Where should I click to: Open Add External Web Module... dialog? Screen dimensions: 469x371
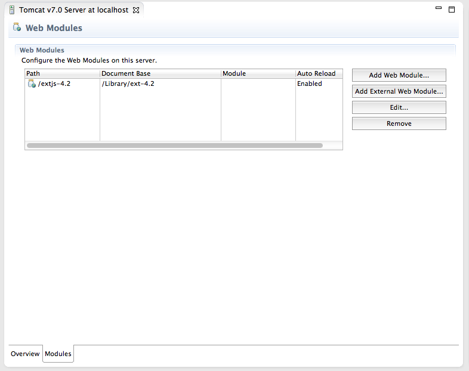click(x=399, y=91)
